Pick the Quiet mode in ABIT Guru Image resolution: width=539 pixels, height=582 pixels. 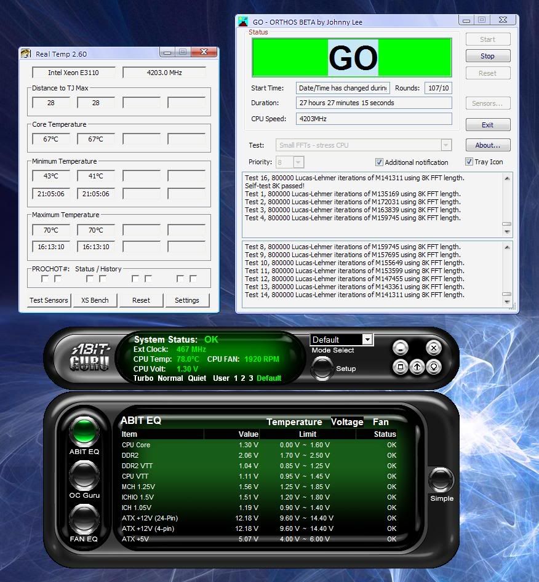pyautogui.click(x=197, y=378)
